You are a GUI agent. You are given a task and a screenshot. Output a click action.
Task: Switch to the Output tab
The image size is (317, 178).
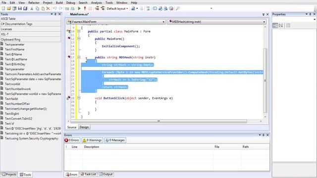point(106,174)
